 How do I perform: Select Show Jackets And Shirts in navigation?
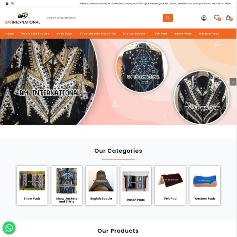pos(98,34)
